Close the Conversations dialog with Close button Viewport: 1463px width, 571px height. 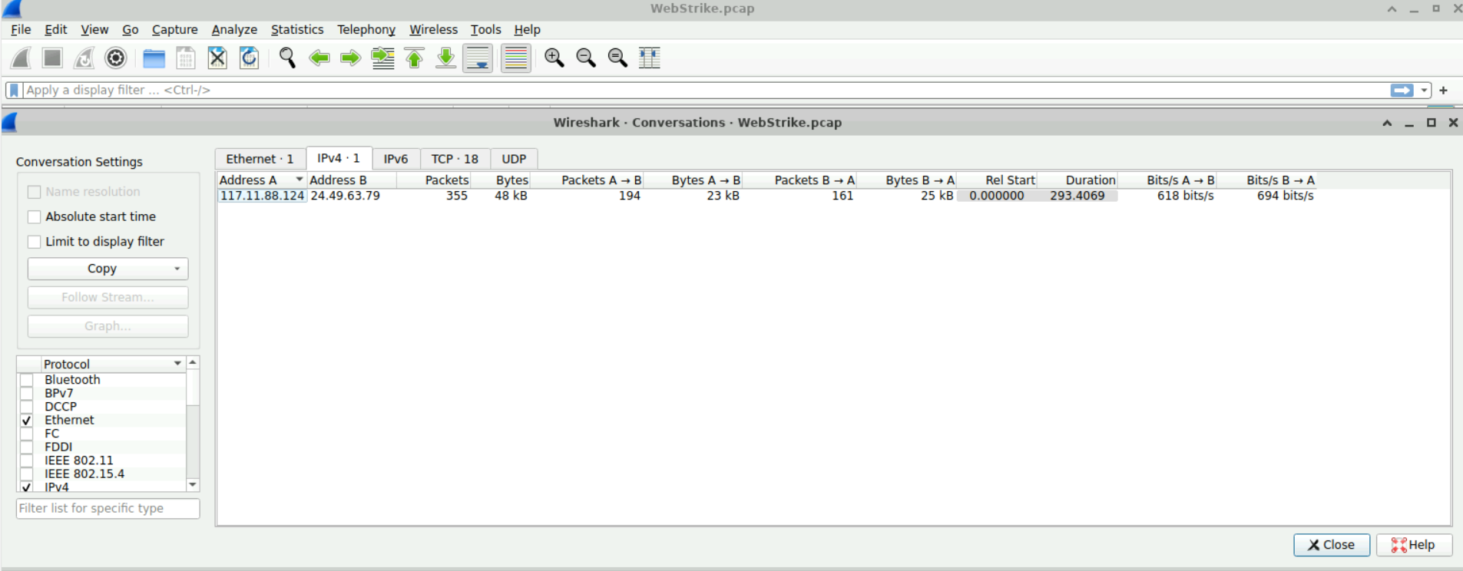point(1332,545)
